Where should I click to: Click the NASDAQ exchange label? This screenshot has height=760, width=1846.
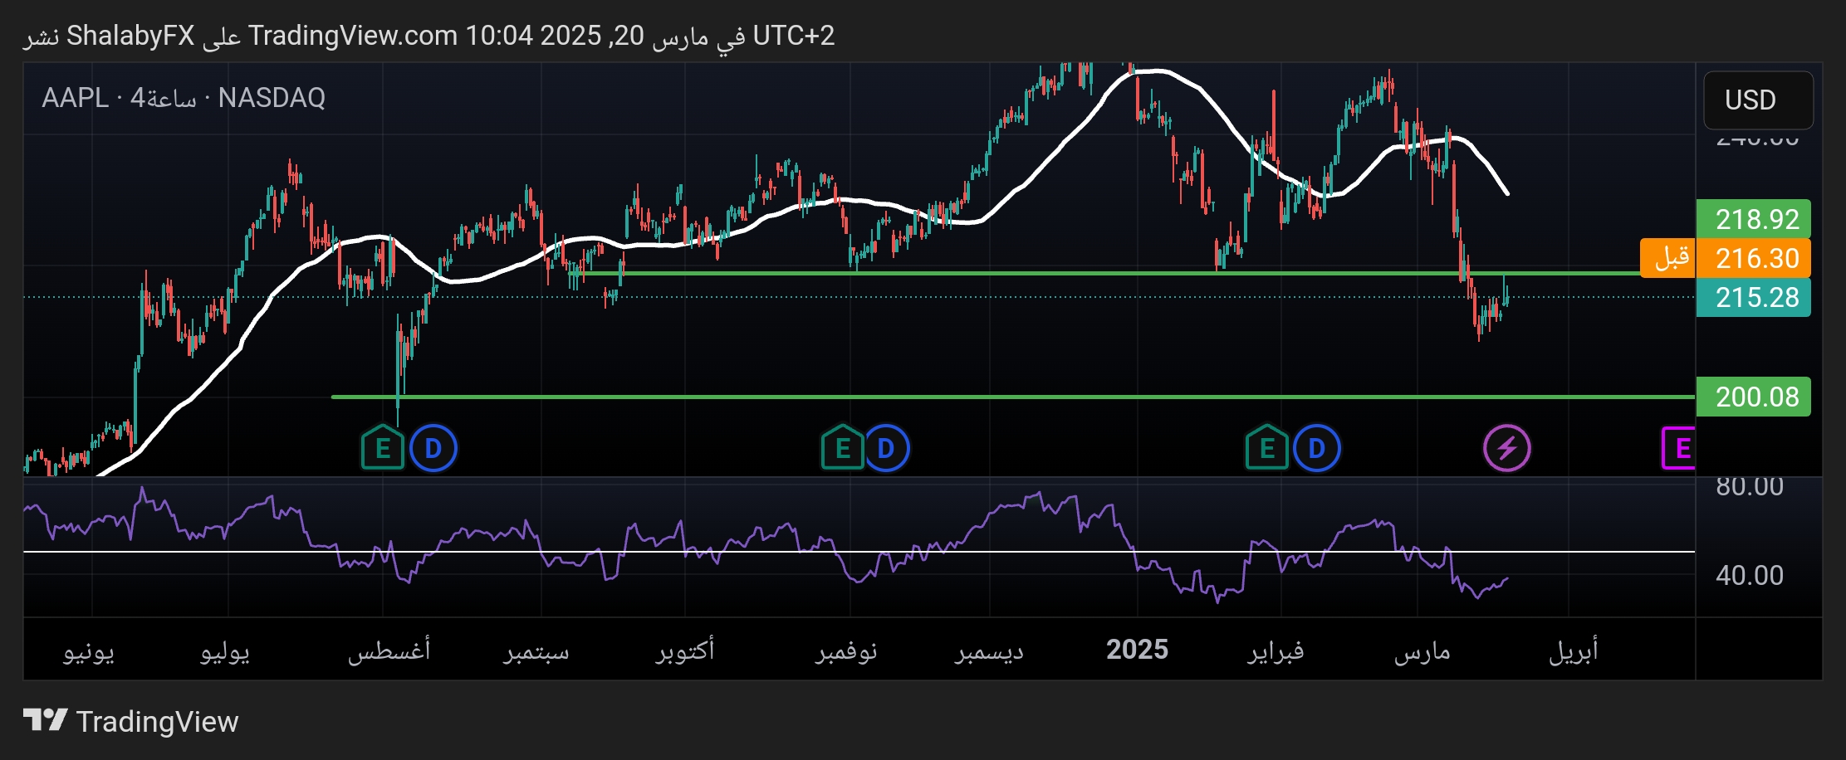point(272,98)
